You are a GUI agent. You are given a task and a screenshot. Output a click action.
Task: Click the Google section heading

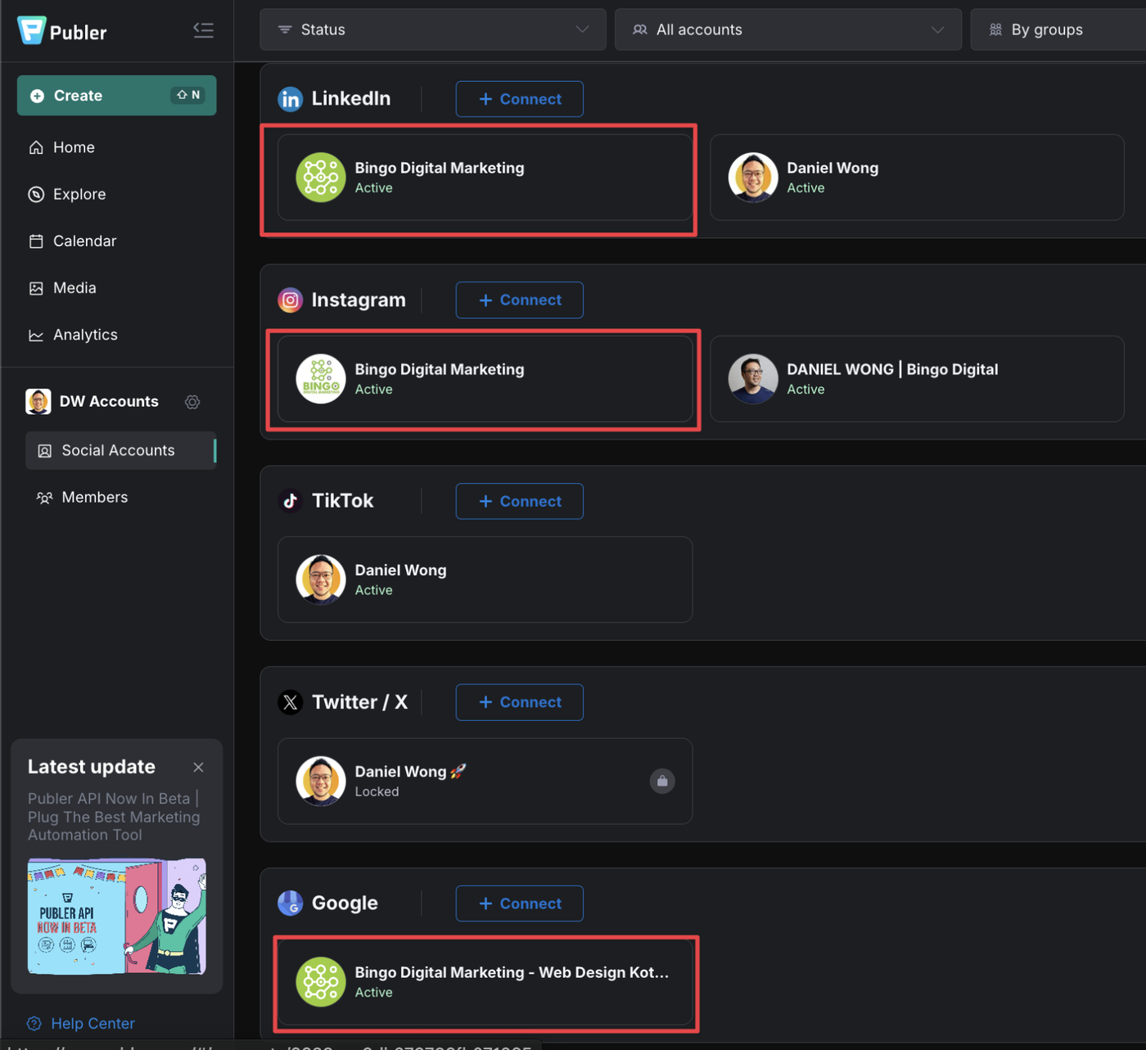coord(345,904)
